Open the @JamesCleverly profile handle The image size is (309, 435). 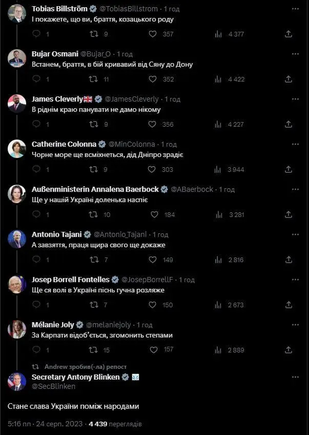click(132, 99)
